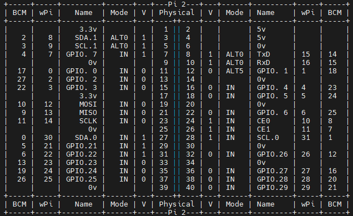Click the GPIO. 0 name text
Image resolution: width=353 pixels, height=216 pixels.
81,71
